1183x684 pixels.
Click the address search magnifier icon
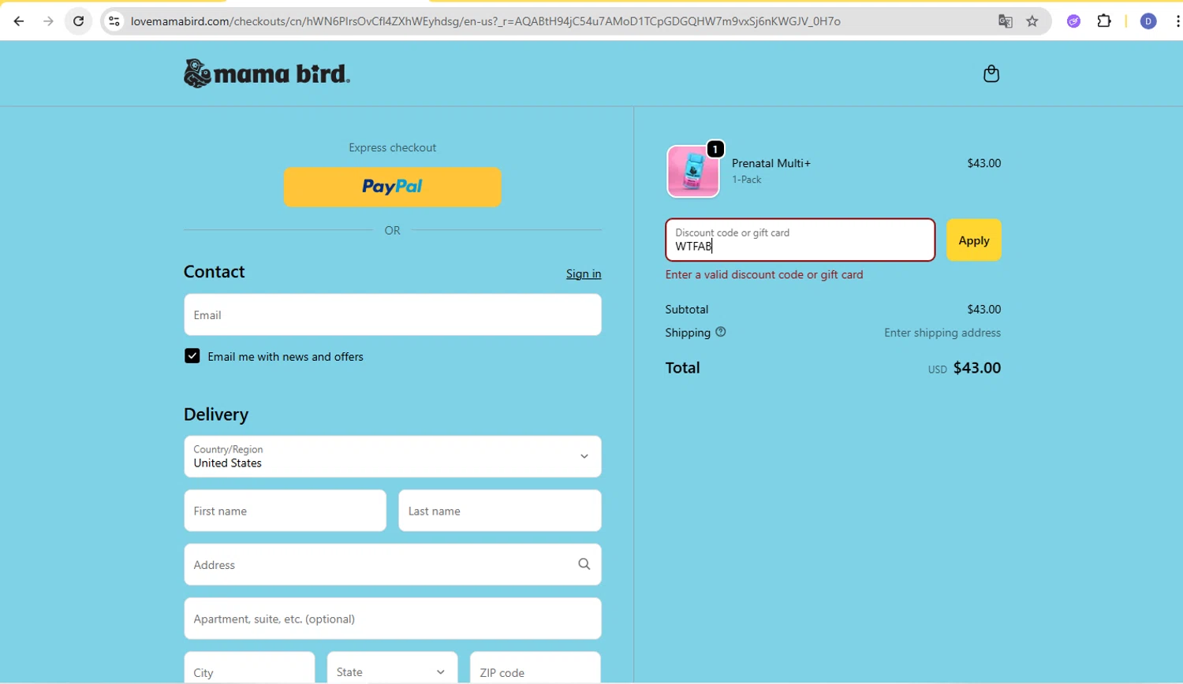coord(584,564)
